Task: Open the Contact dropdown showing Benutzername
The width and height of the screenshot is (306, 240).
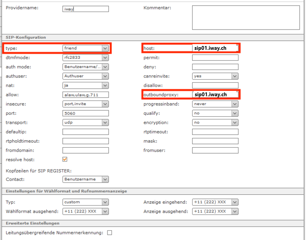Action: [85, 179]
